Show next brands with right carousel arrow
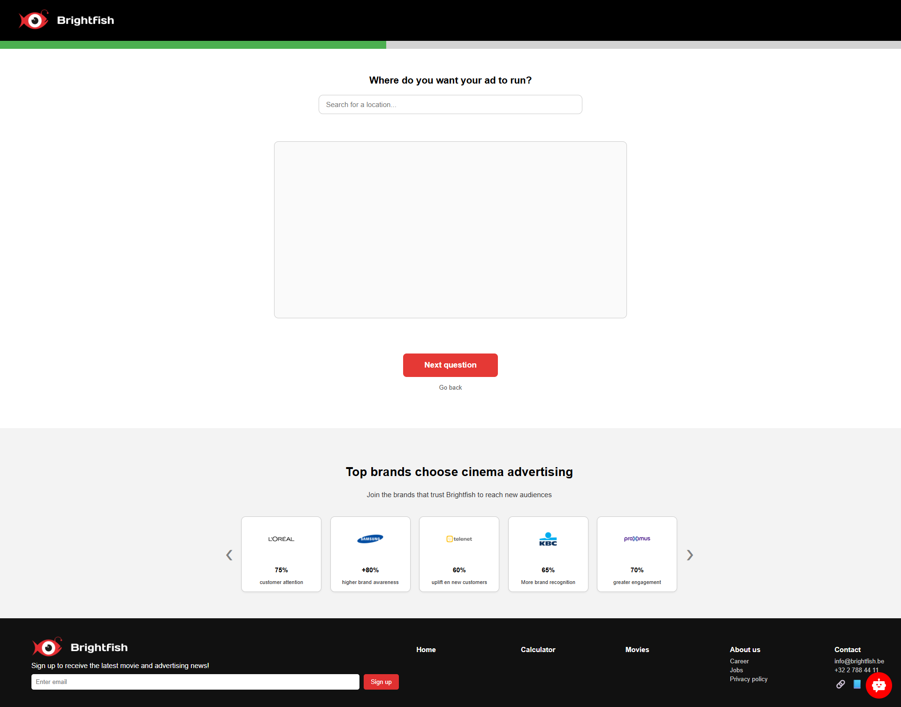The width and height of the screenshot is (901, 707). coord(690,555)
